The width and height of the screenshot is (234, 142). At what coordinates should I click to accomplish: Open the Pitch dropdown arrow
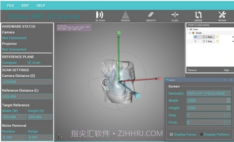click(228, 122)
